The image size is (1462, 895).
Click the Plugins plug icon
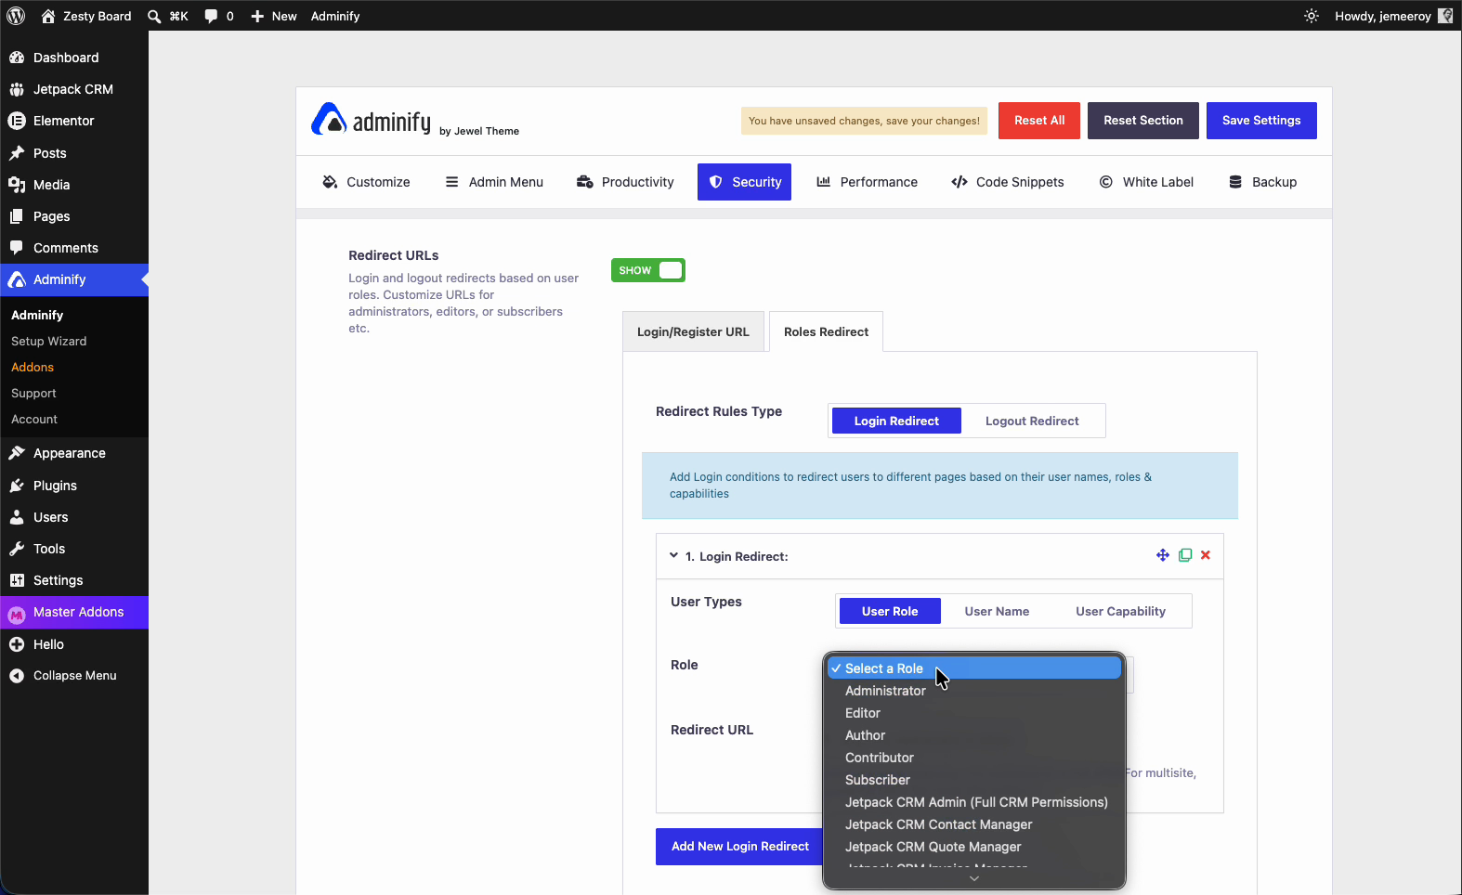(x=17, y=486)
